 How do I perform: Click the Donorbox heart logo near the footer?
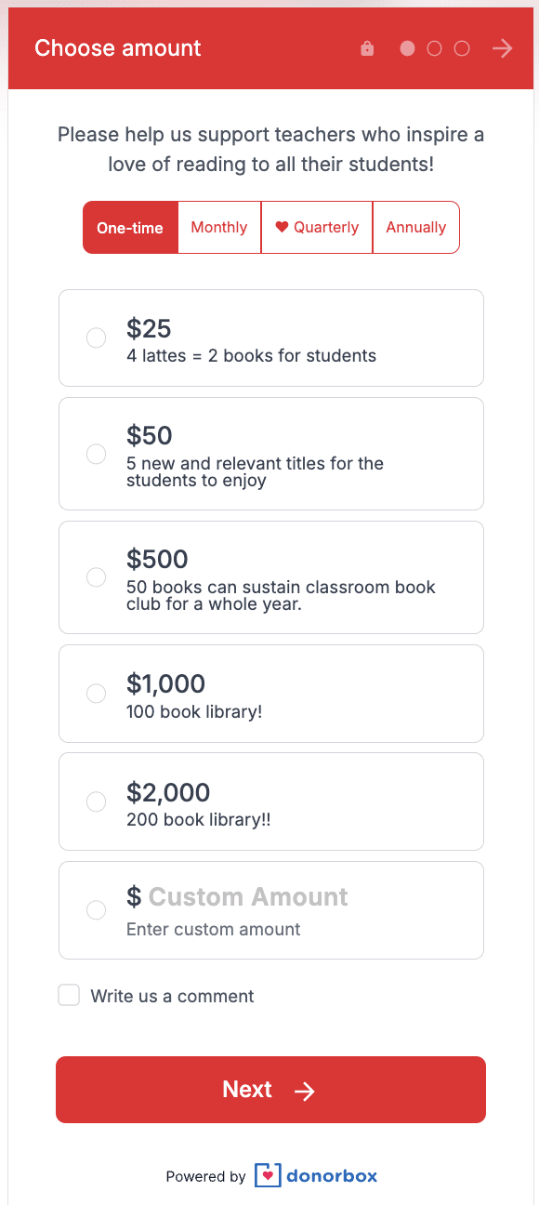(267, 1175)
